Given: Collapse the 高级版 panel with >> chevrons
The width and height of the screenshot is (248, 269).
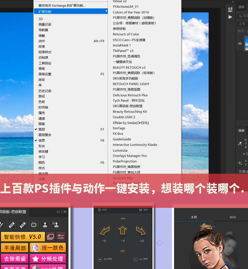Looking at the screenshot, I should pyautogui.click(x=58, y=212).
